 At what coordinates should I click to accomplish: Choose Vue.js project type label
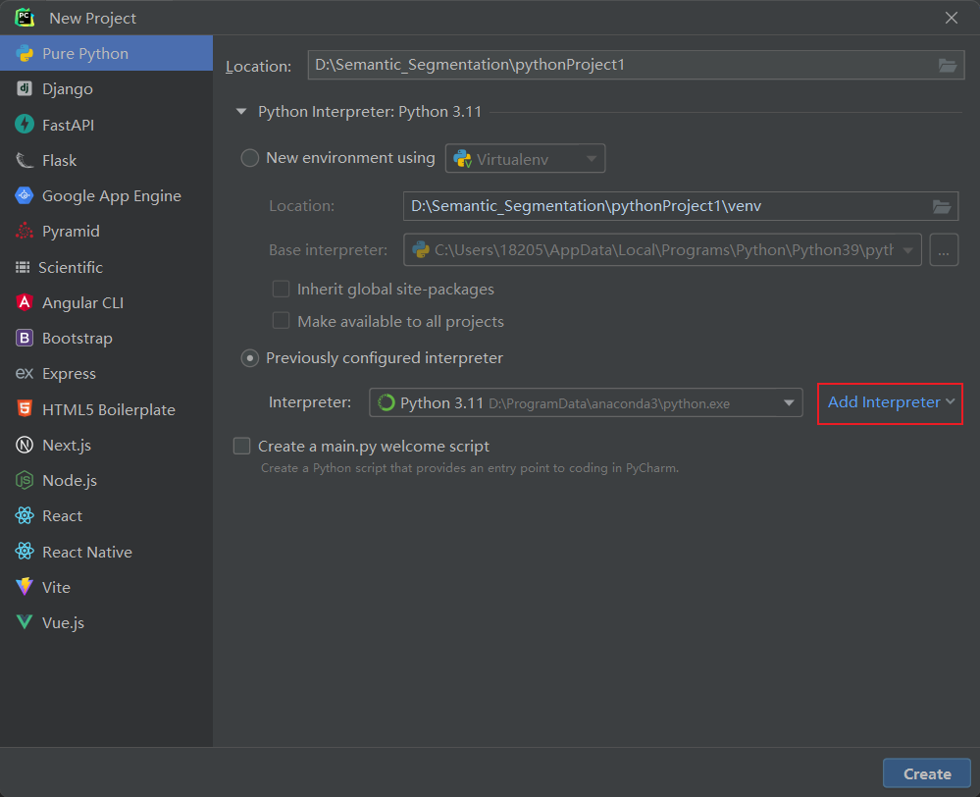point(63,623)
